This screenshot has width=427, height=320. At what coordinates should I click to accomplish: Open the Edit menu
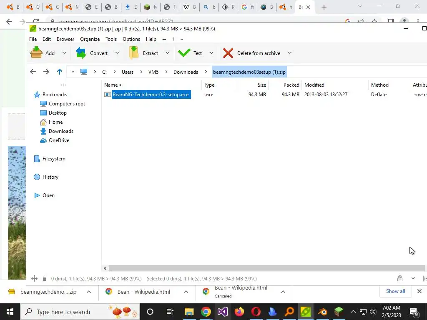(x=47, y=39)
